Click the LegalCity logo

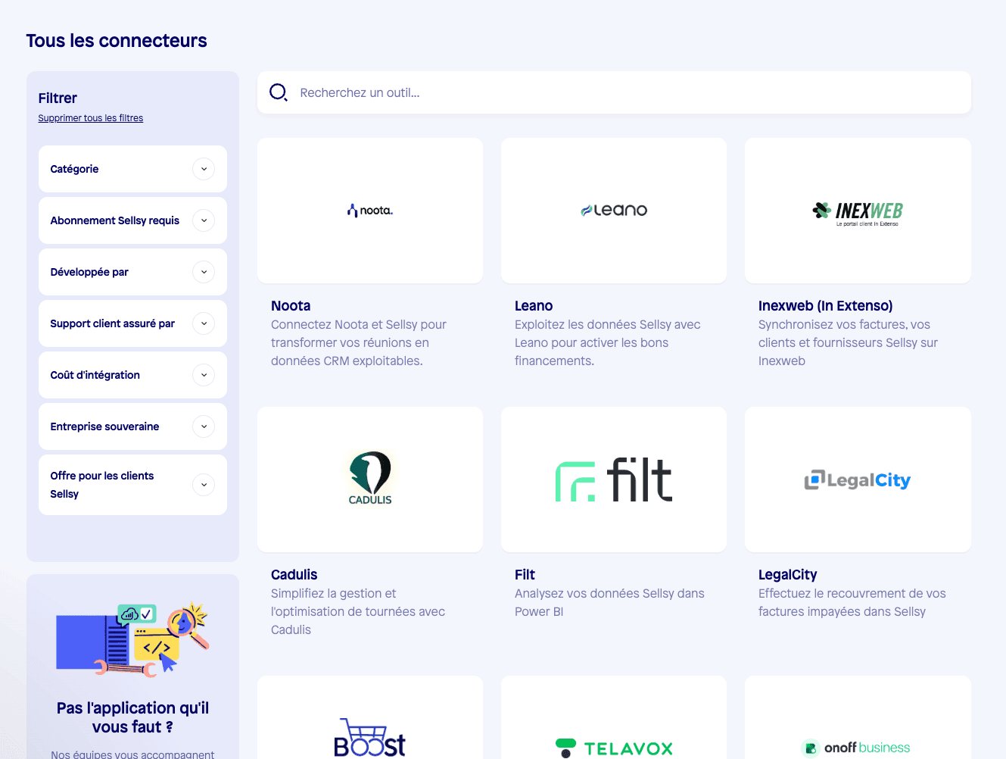pyautogui.click(x=857, y=479)
